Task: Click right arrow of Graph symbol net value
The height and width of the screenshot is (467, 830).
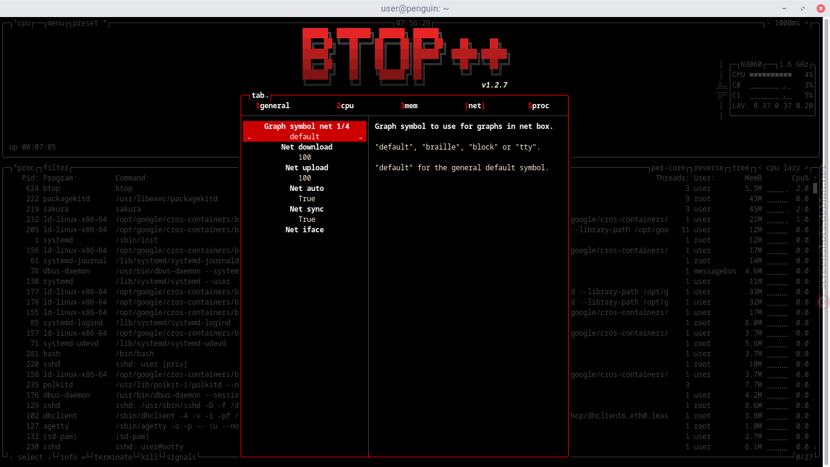Action: [360, 137]
